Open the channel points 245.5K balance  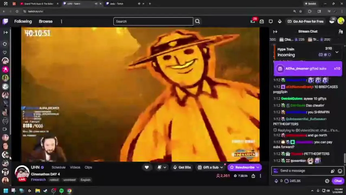[x=293, y=181]
